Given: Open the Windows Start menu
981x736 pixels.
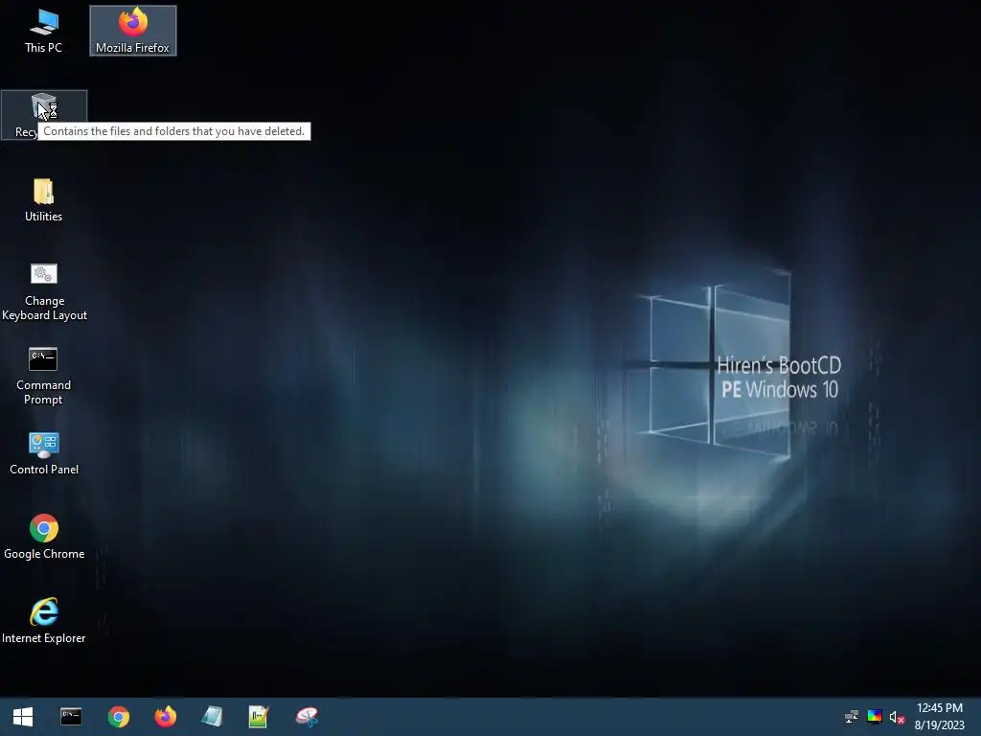Looking at the screenshot, I should [x=23, y=717].
